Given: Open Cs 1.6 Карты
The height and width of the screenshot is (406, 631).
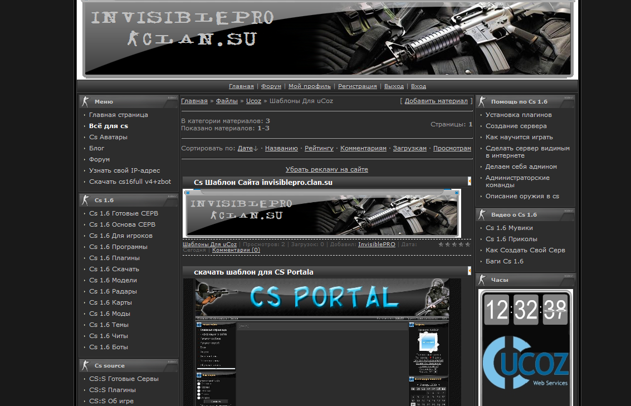Looking at the screenshot, I should click(110, 302).
